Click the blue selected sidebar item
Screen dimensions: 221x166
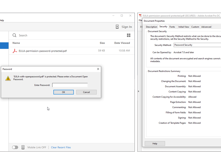point(4,46)
